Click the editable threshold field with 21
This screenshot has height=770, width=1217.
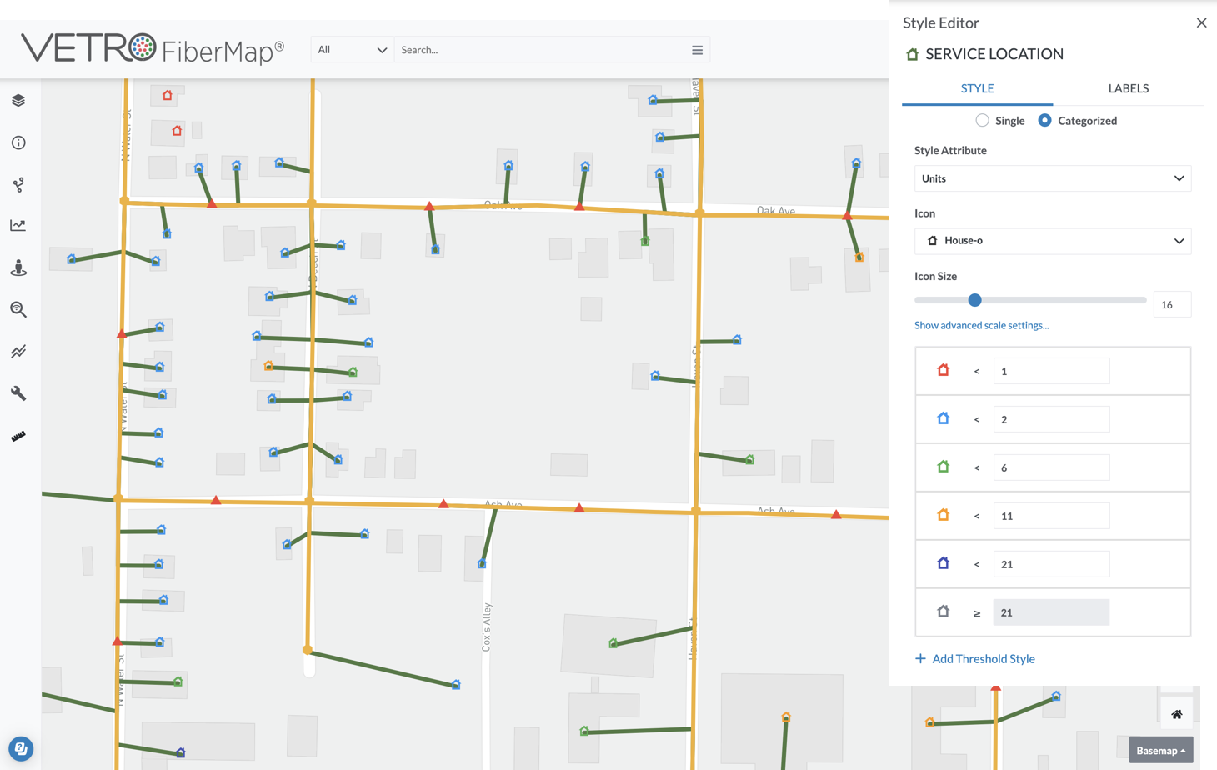tap(1051, 564)
